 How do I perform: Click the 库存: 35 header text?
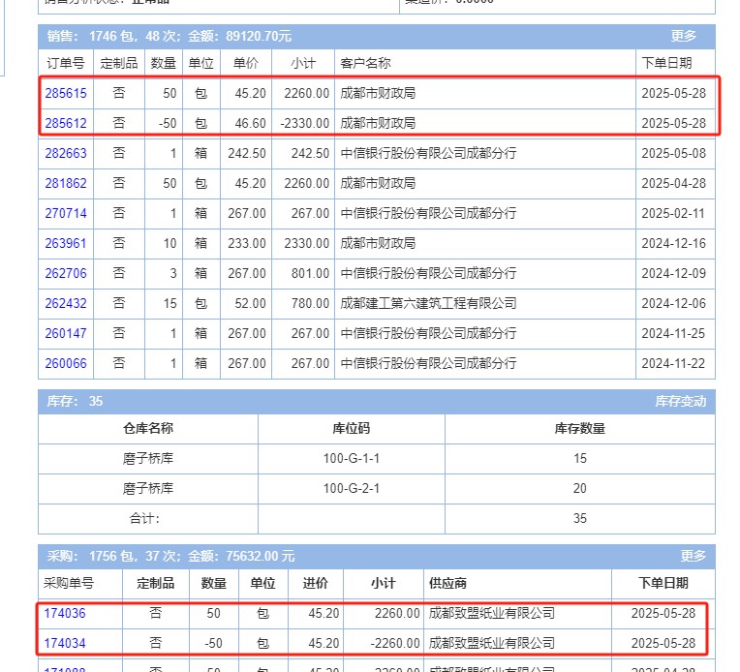tap(75, 402)
